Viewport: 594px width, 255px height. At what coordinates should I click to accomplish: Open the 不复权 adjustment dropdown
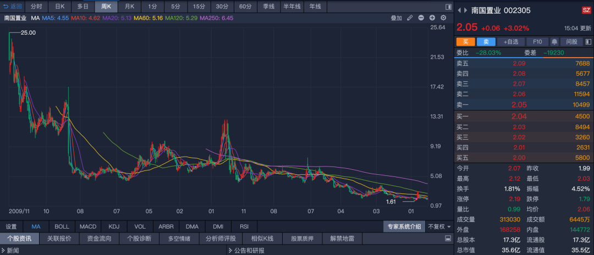[x=439, y=226]
